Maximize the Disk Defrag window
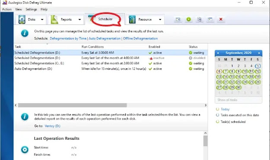 click(x=251, y=3)
